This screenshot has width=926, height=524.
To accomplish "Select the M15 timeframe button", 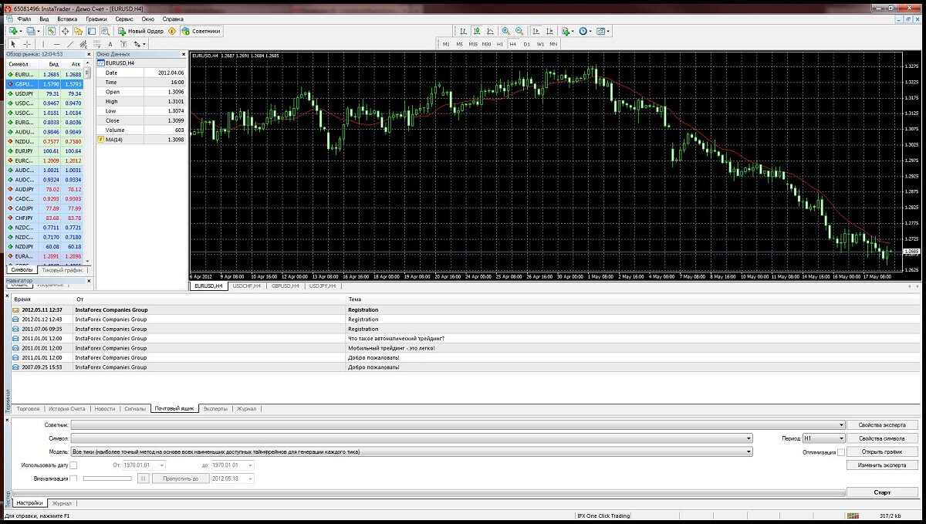I will [x=473, y=44].
